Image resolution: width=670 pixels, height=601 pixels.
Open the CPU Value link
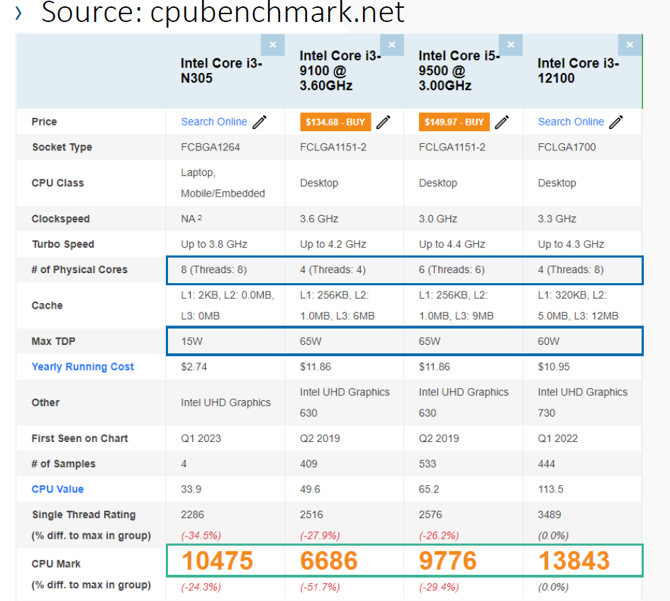tap(57, 489)
